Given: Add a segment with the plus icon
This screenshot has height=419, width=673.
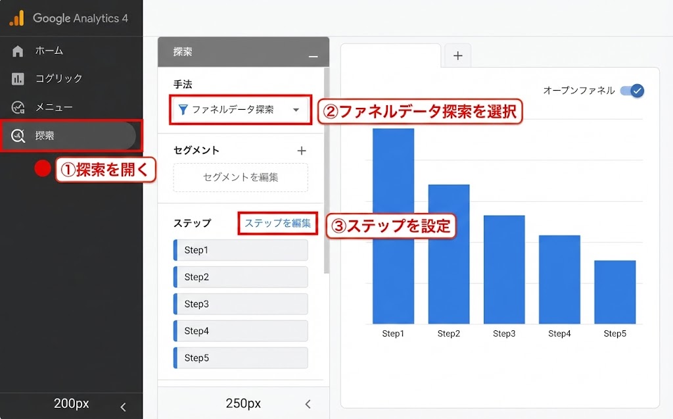Looking at the screenshot, I should pyautogui.click(x=302, y=151).
